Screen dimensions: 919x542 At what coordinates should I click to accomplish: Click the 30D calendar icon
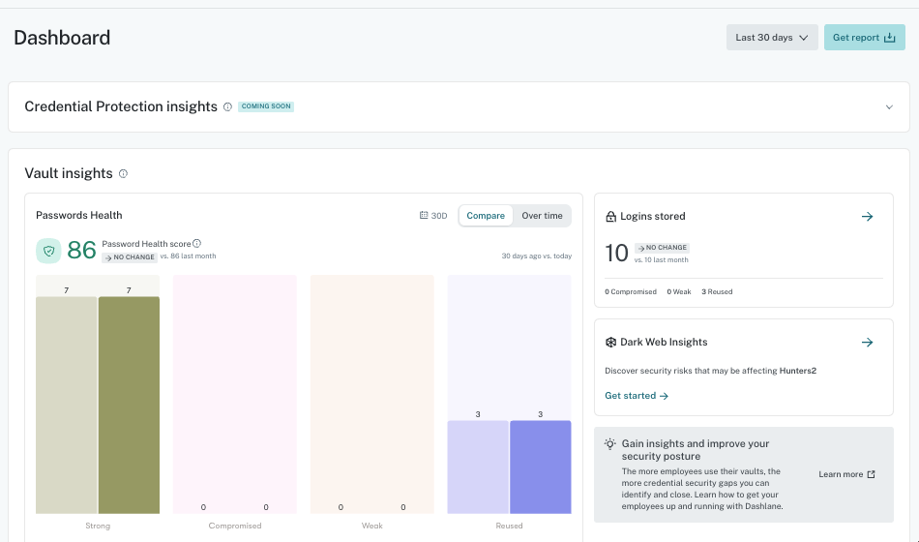pos(424,215)
